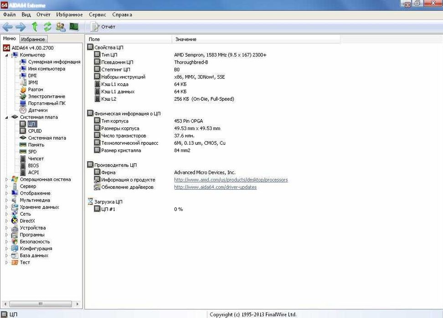Expand the Мультимедиа branch
The height and width of the screenshot is (318, 443).
point(6,200)
